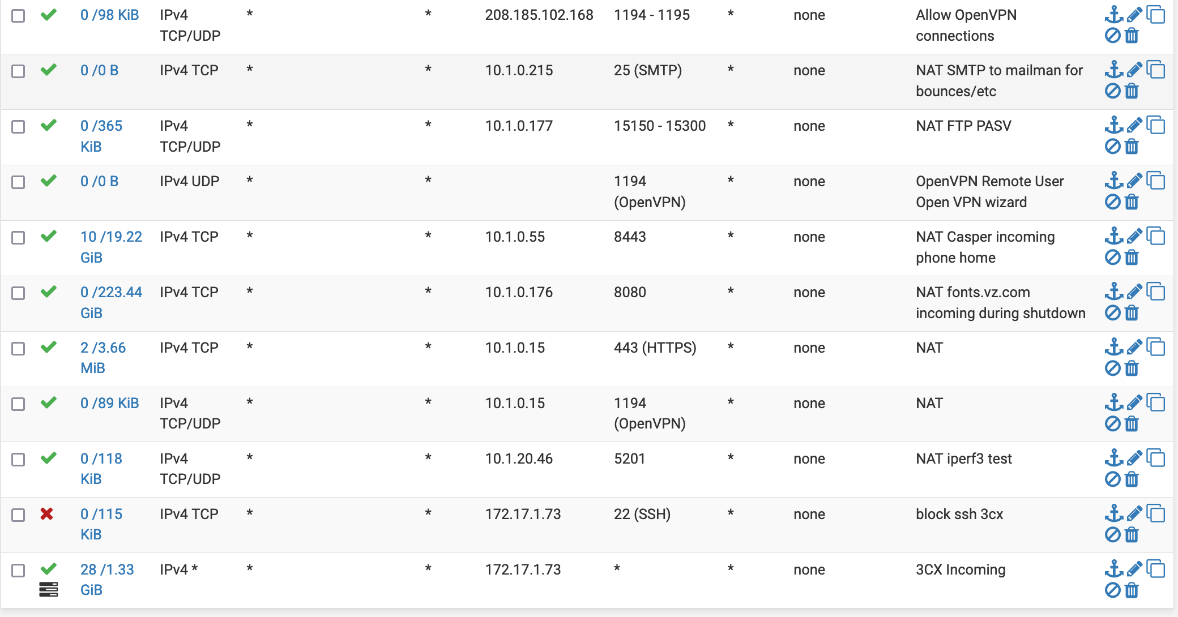Viewport: 1178px width, 617px height.
Task: Edit the NAT FTP PASV rule
Action: [1134, 125]
